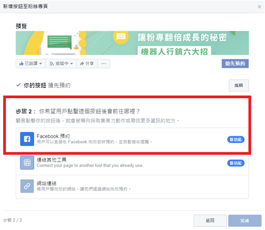Select the 網站連結 option
This screenshot has width=265, height=230.
[x=132, y=187]
